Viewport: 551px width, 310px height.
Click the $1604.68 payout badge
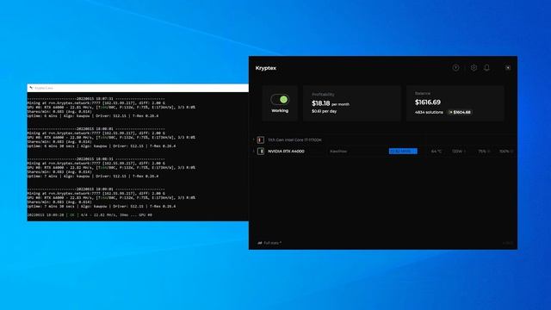pos(460,112)
